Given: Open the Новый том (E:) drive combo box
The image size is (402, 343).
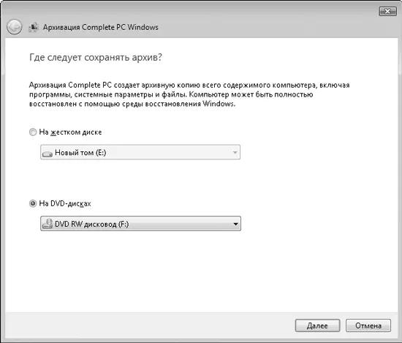Looking at the screenshot, I should [140, 152].
